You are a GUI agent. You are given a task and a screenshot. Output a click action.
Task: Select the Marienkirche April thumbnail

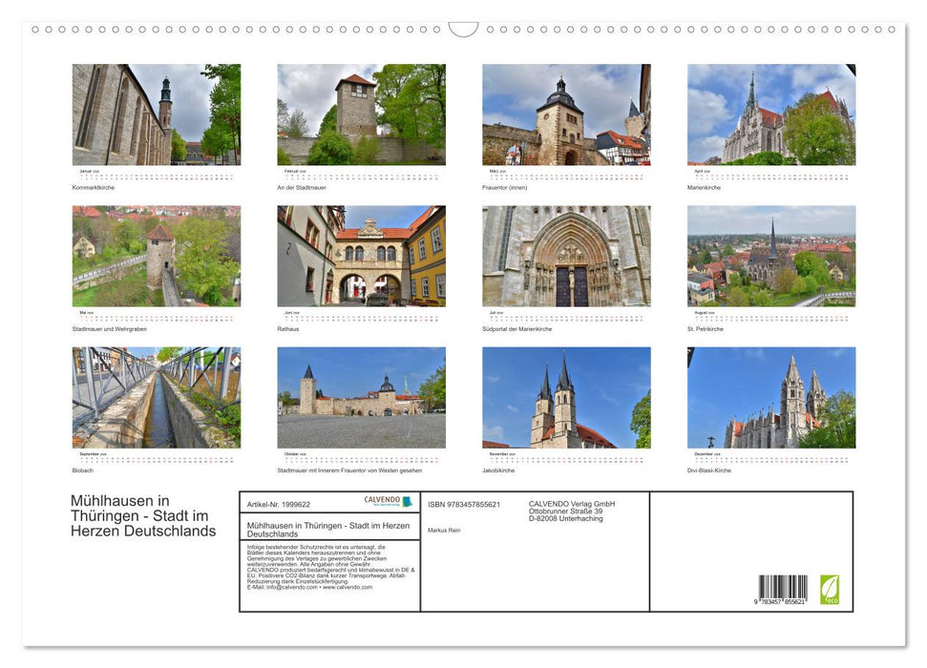coord(772,113)
